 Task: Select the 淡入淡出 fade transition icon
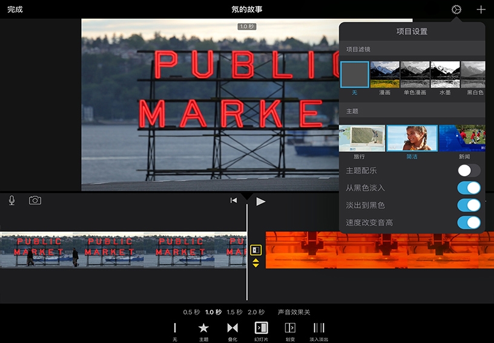point(318,328)
